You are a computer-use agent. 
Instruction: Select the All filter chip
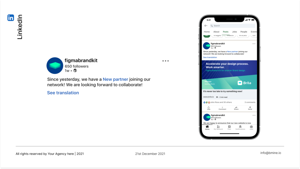point(207,36)
